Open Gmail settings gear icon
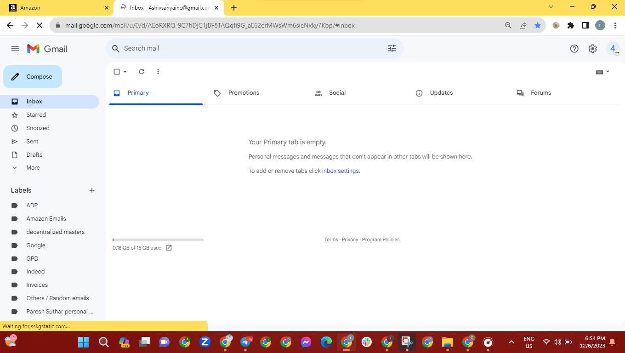Viewport: 625px width, 353px height. click(592, 49)
